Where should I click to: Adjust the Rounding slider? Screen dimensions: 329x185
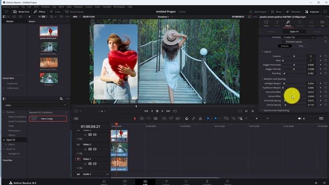pos(294,73)
